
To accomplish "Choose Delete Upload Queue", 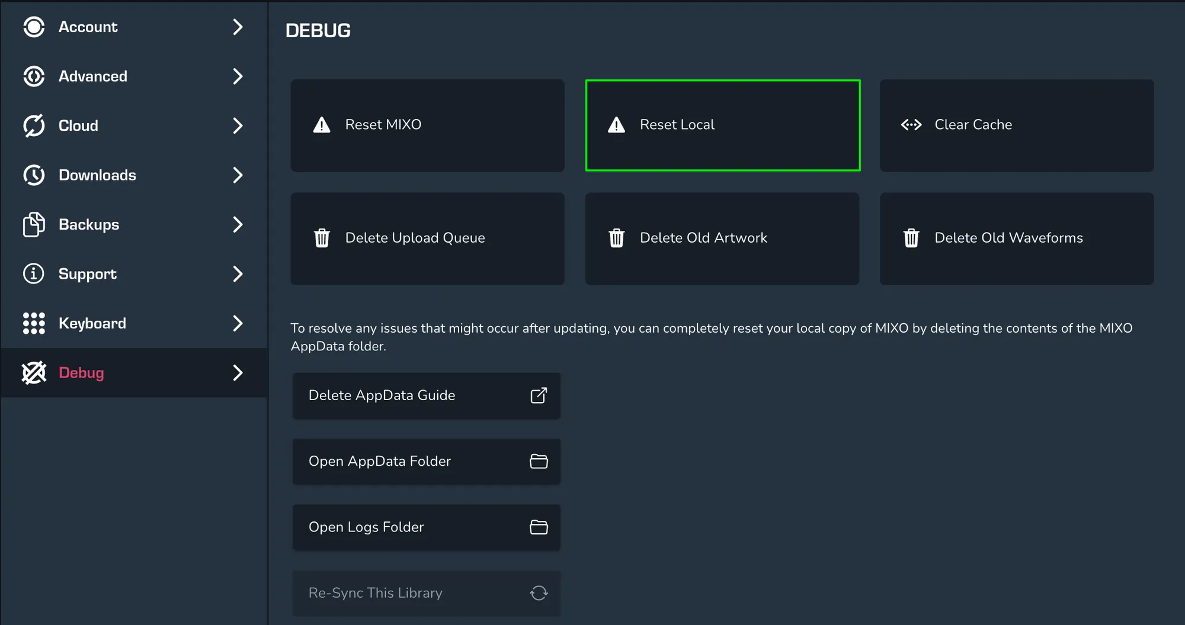I will [427, 239].
